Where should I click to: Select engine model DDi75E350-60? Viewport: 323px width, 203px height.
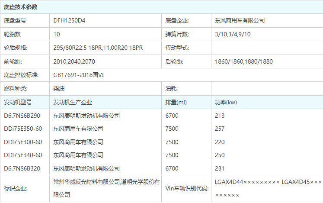(23, 129)
